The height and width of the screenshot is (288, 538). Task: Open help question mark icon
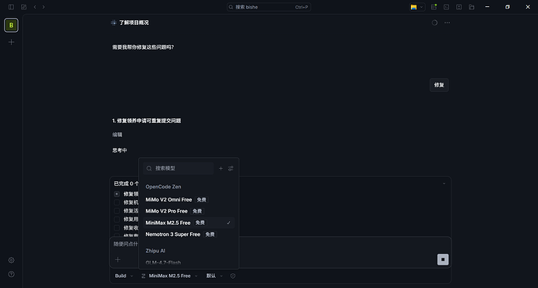pos(12,274)
